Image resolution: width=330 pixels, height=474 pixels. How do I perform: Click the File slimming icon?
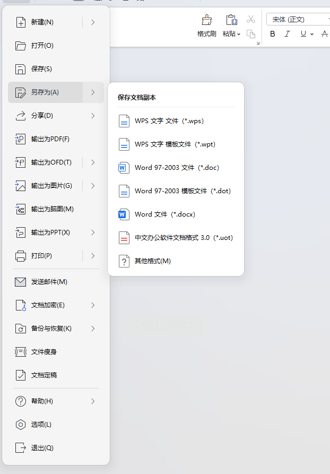[21, 352]
